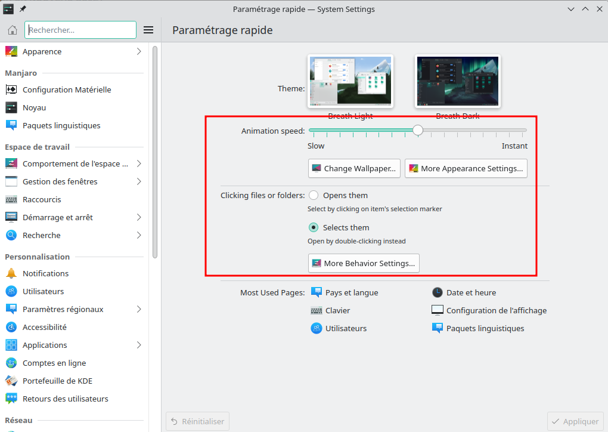The height and width of the screenshot is (432, 608).
Task: Expand Applications chevron
Action: tap(139, 345)
